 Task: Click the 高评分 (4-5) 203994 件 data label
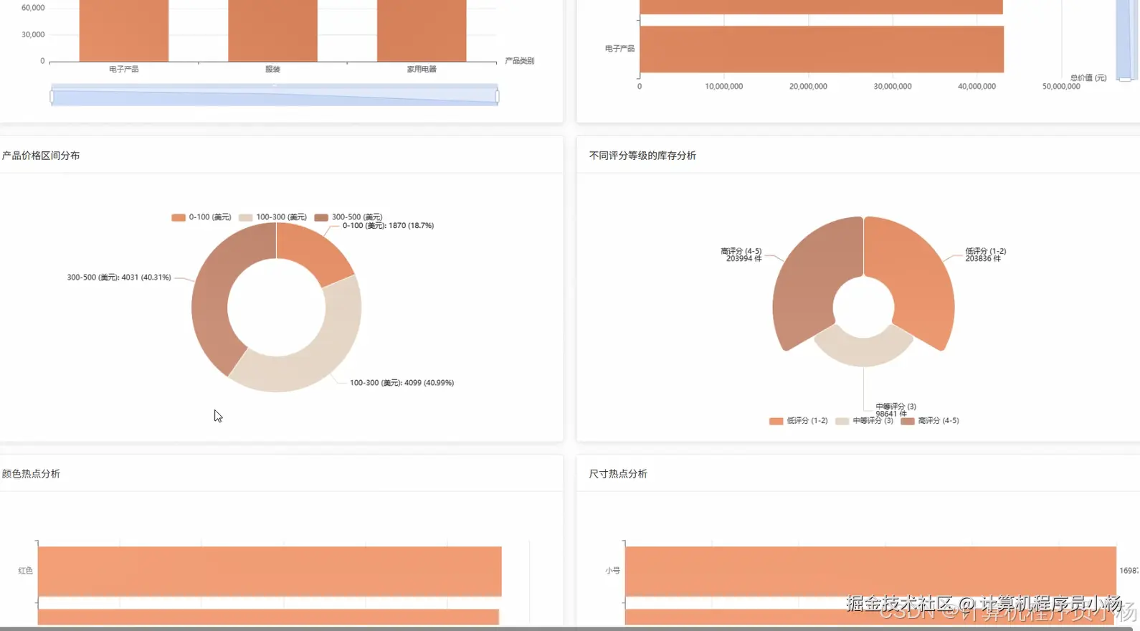pyautogui.click(x=741, y=255)
